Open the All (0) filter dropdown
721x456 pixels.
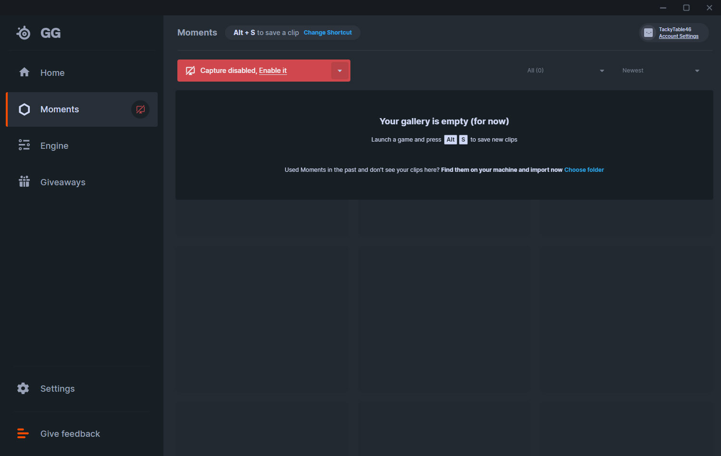coord(566,71)
